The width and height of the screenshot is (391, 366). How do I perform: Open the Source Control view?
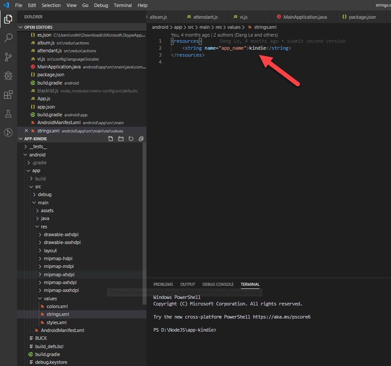(8, 57)
